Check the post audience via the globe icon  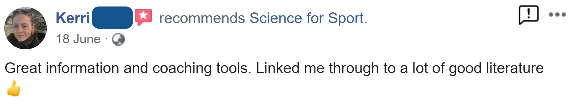(118, 39)
